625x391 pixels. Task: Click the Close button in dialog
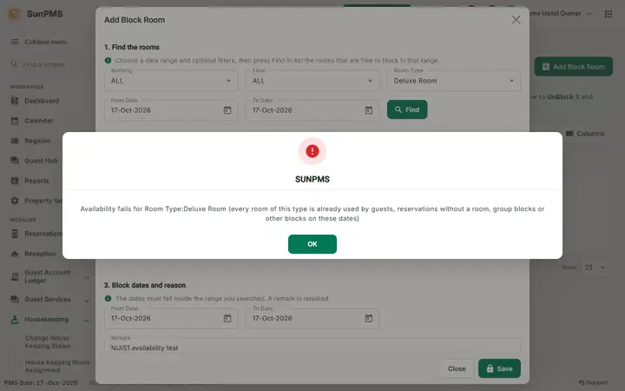click(457, 368)
